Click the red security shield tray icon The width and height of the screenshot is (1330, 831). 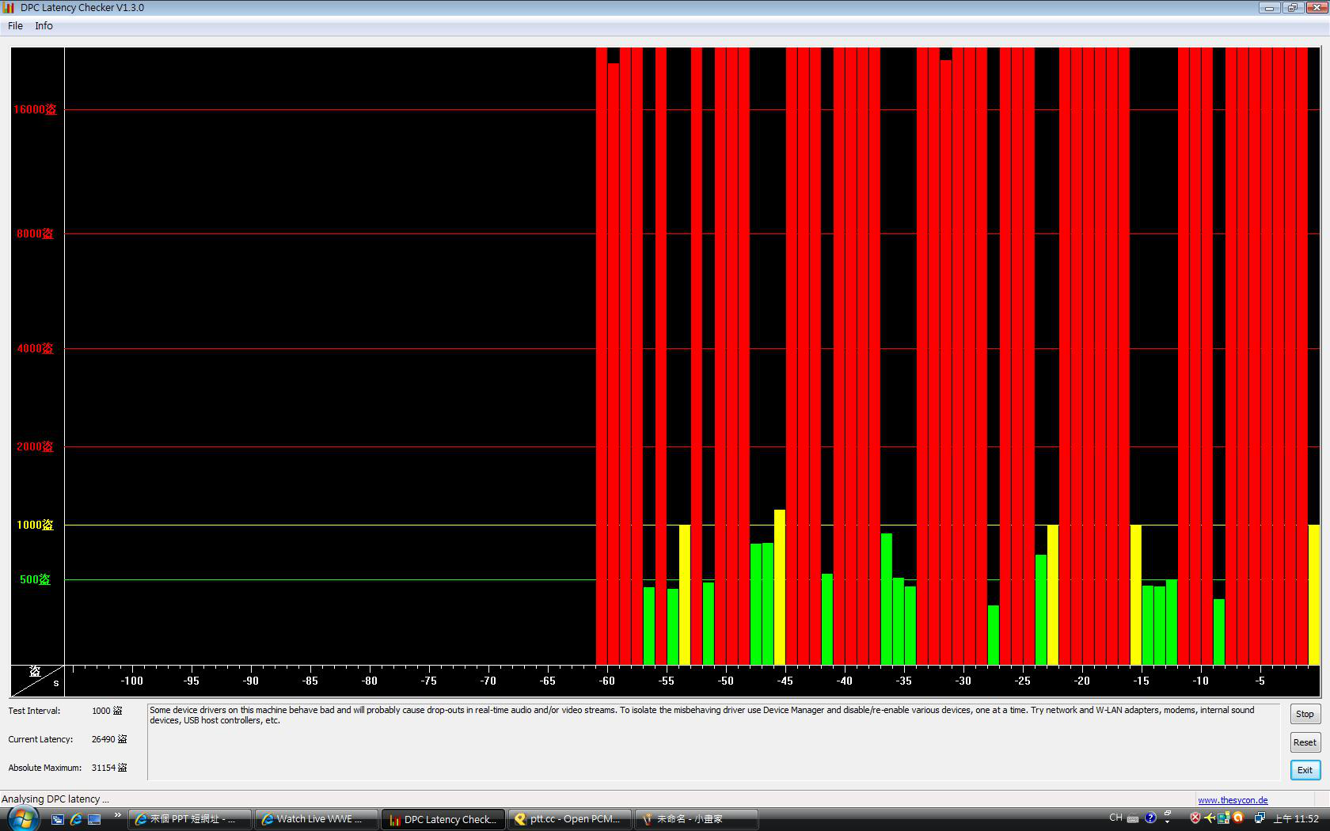pyautogui.click(x=1195, y=818)
